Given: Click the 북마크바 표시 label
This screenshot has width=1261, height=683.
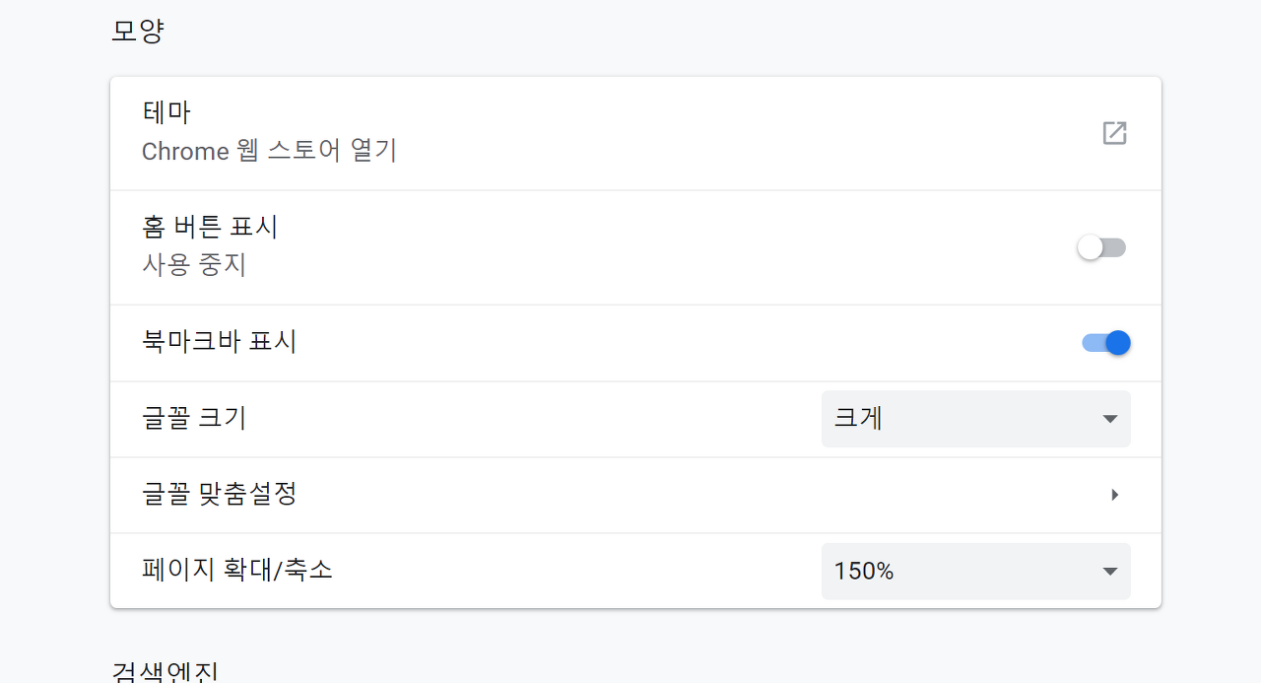Looking at the screenshot, I should point(219,342).
